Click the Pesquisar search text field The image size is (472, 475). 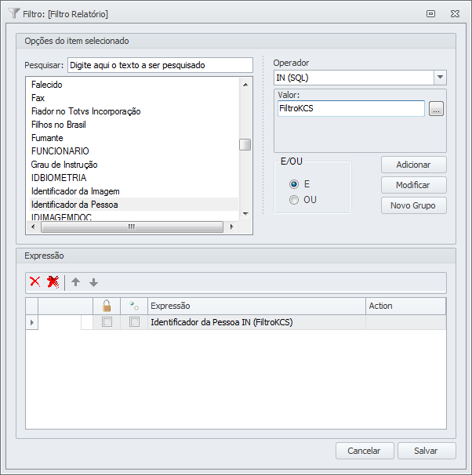[x=160, y=65]
